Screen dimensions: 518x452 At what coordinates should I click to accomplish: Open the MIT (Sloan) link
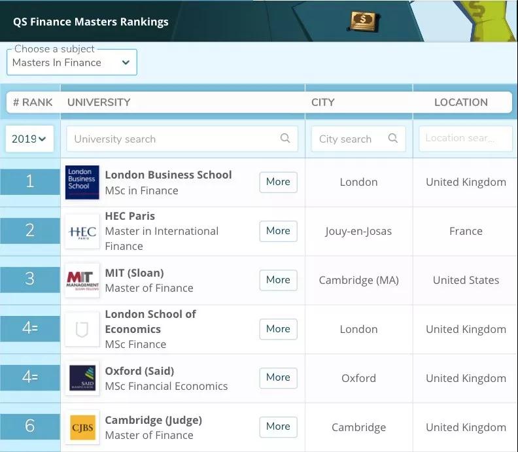[x=135, y=273]
